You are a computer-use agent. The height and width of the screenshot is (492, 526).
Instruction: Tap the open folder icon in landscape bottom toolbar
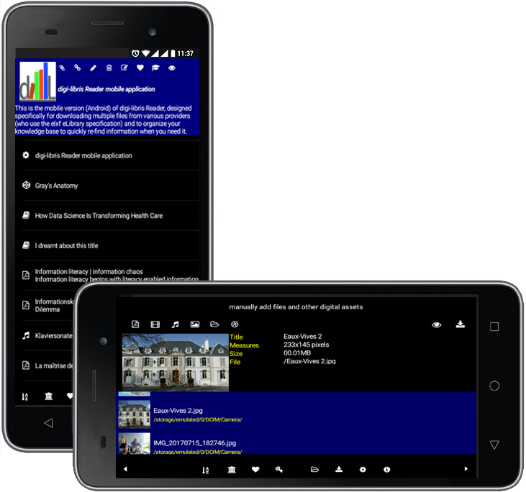coord(314,470)
